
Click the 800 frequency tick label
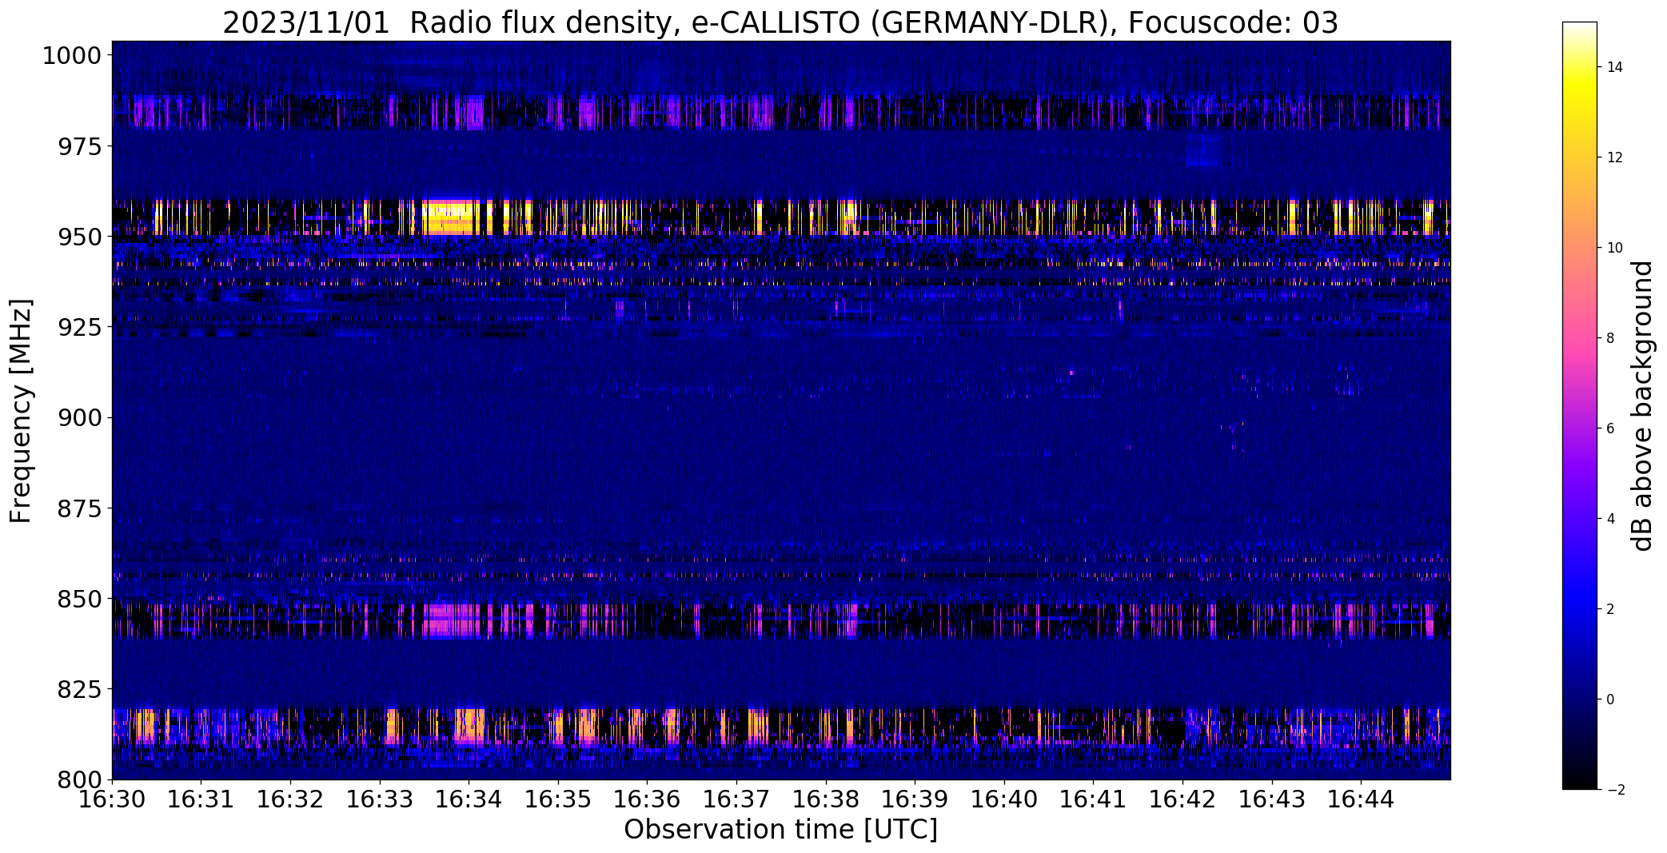coord(79,779)
